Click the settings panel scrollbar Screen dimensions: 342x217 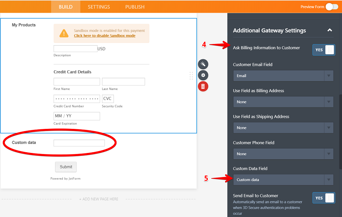click(341, 132)
